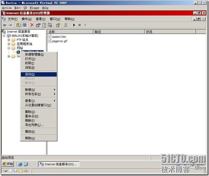Viewport: 209px width, 176px height.
Task: Click the Forward arrow toolbar icon
Action: [11, 25]
